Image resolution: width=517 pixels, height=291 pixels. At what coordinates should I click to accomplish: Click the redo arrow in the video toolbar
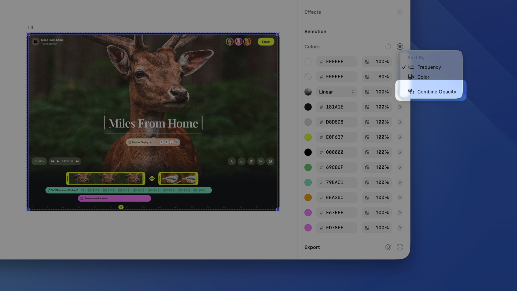point(242,161)
